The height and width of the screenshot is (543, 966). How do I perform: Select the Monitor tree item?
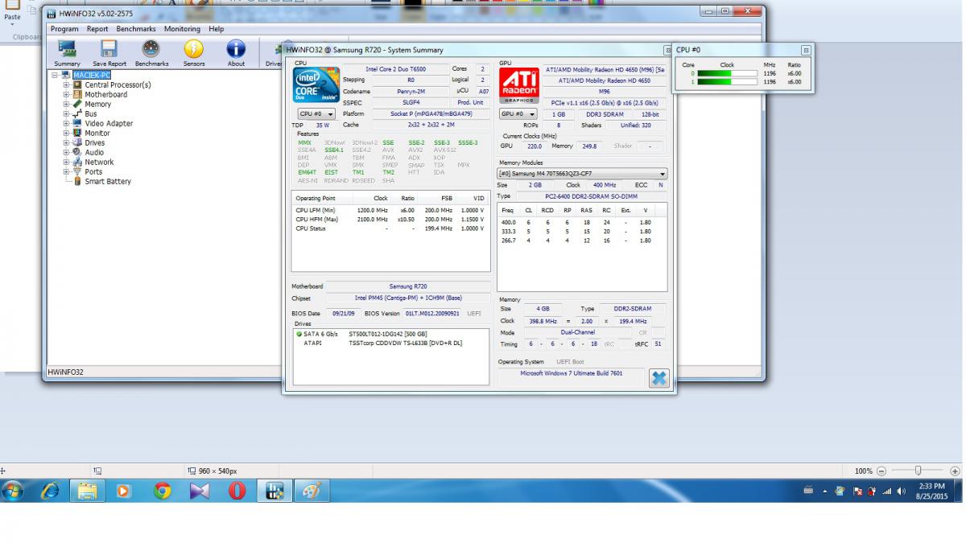click(x=97, y=134)
